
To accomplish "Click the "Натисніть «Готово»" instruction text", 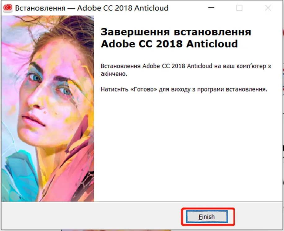I will (x=184, y=89).
